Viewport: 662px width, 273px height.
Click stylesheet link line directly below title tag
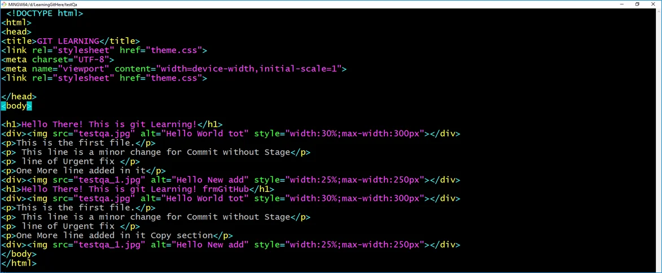point(104,50)
